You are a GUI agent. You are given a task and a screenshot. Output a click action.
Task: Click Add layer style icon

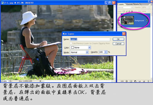point(127,81)
